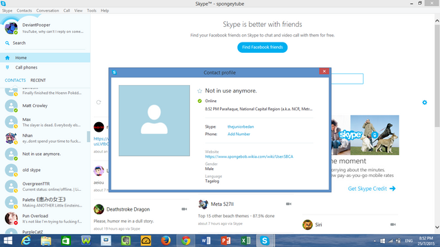Select contact Nhan
This screenshot has width=440, height=247.
point(45,138)
